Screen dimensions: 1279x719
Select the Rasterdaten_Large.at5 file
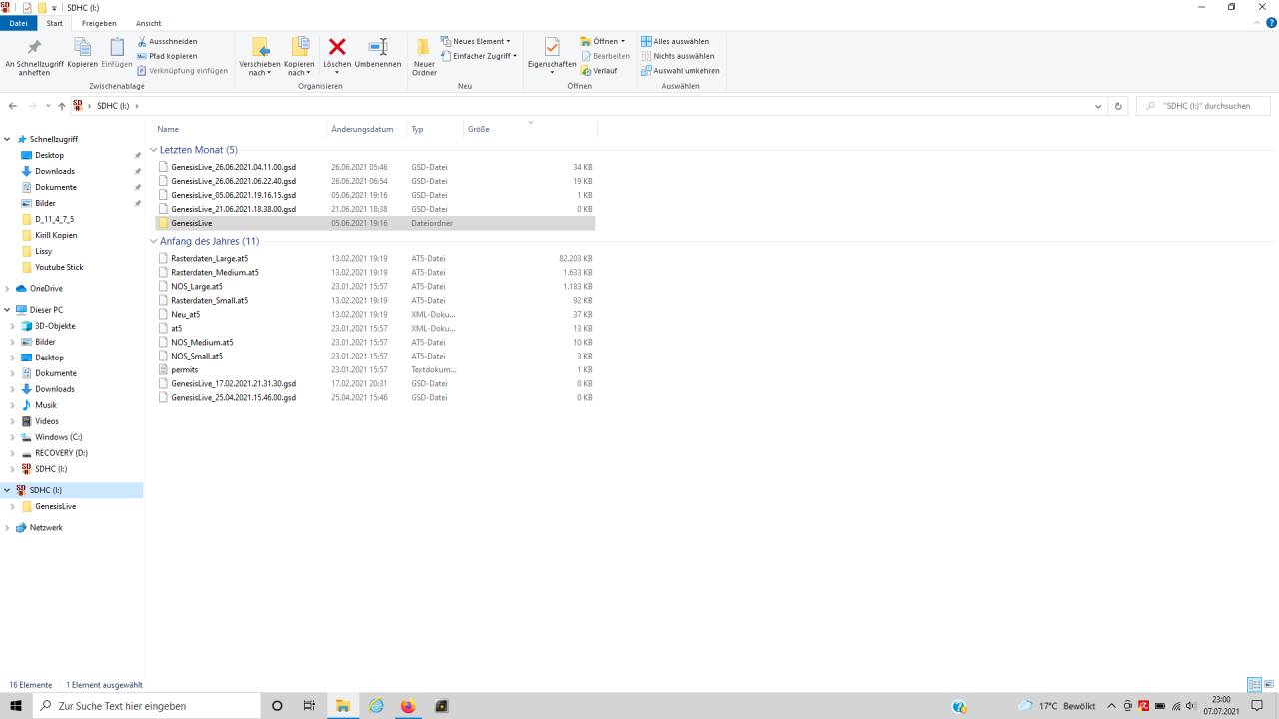tap(209, 258)
